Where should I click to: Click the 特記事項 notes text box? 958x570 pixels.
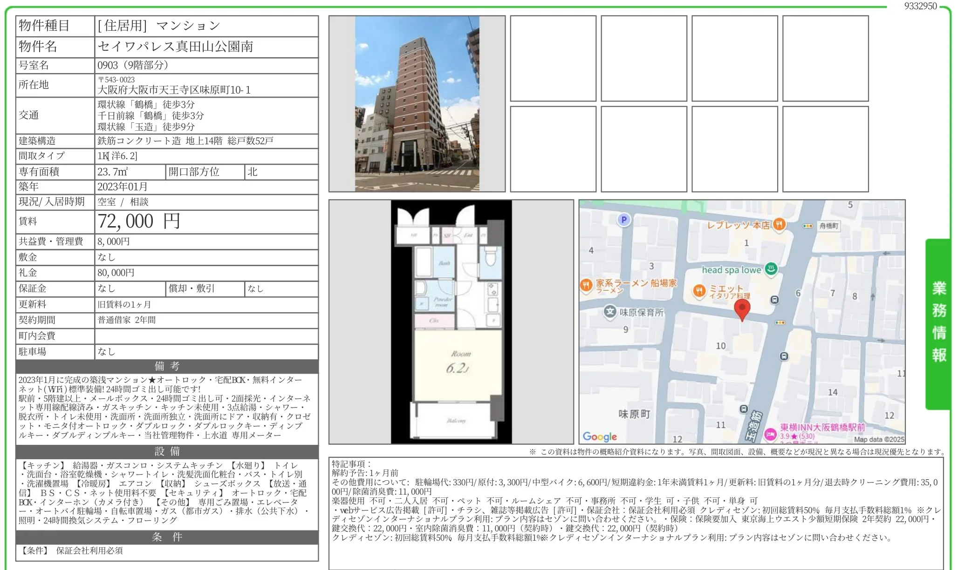[x=636, y=512]
